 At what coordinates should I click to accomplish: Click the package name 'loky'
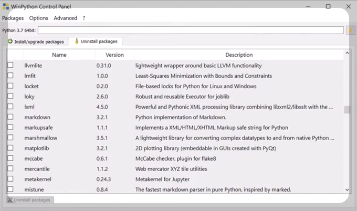(x=29, y=97)
